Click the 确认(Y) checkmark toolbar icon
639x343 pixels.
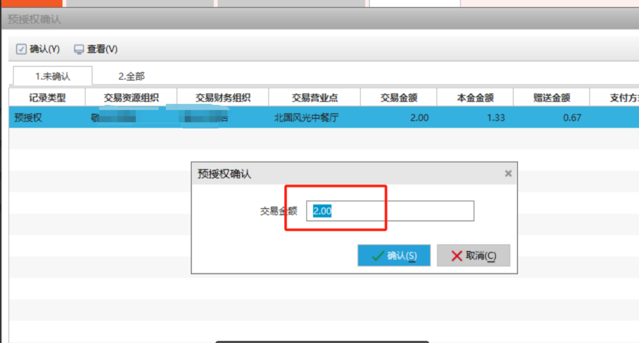(x=21, y=49)
